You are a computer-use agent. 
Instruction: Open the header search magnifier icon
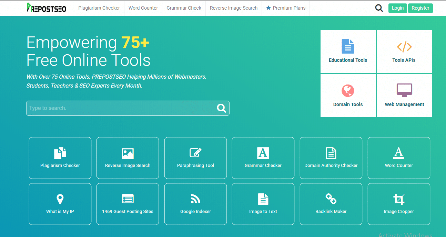click(x=379, y=8)
